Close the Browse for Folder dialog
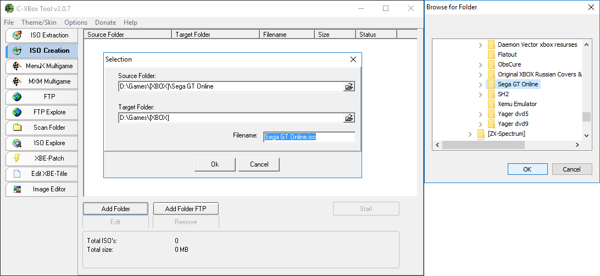This screenshot has height=276, width=600. (591, 7)
